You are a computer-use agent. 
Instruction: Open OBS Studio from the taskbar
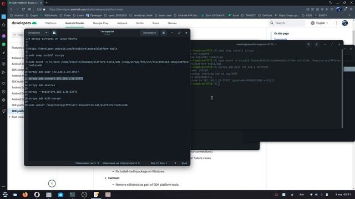click(84, 195)
